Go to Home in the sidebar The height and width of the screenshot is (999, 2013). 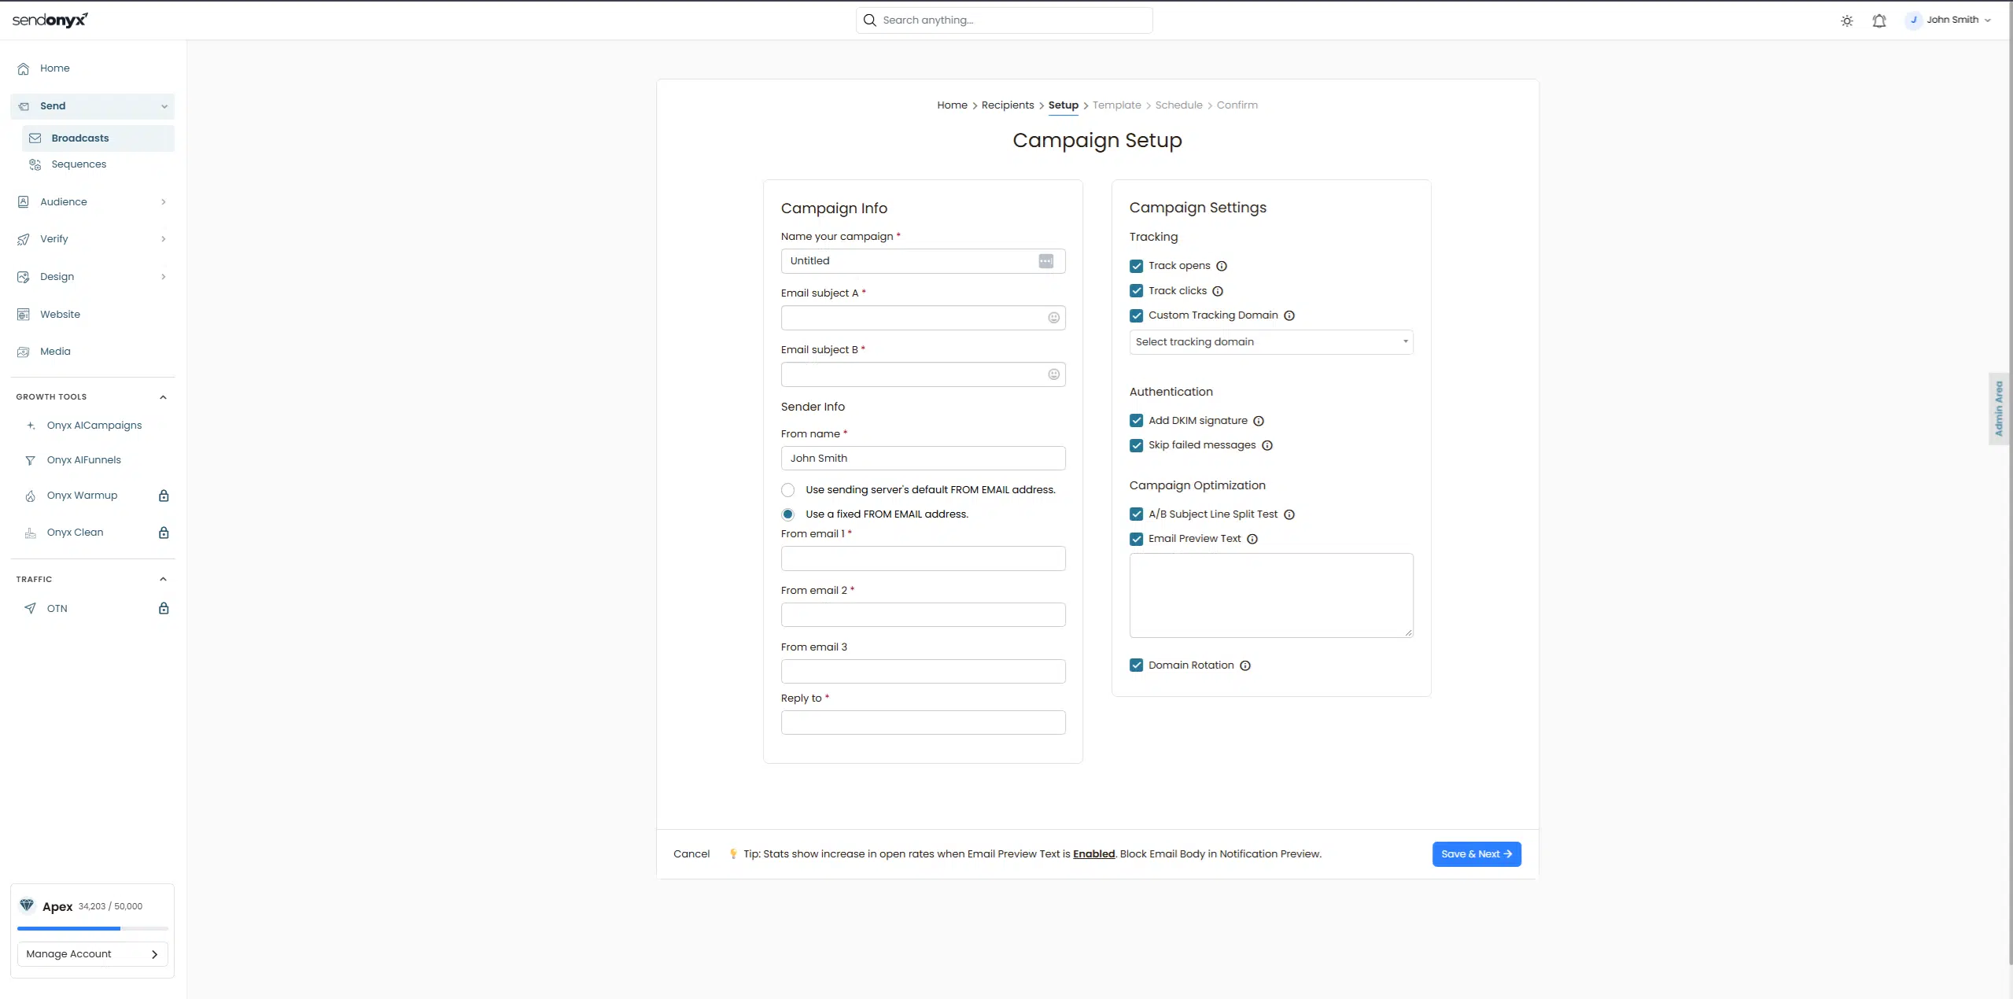(x=93, y=68)
